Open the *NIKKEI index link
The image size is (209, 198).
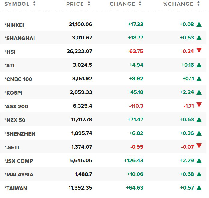point(14,25)
